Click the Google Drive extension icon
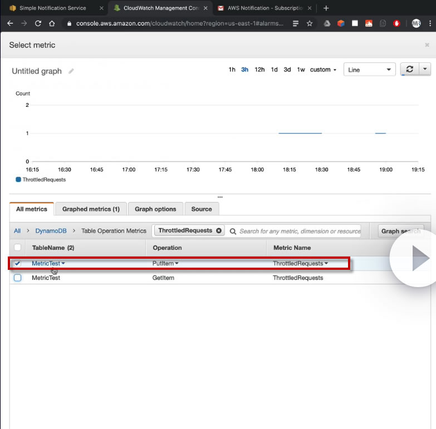 click(327, 23)
